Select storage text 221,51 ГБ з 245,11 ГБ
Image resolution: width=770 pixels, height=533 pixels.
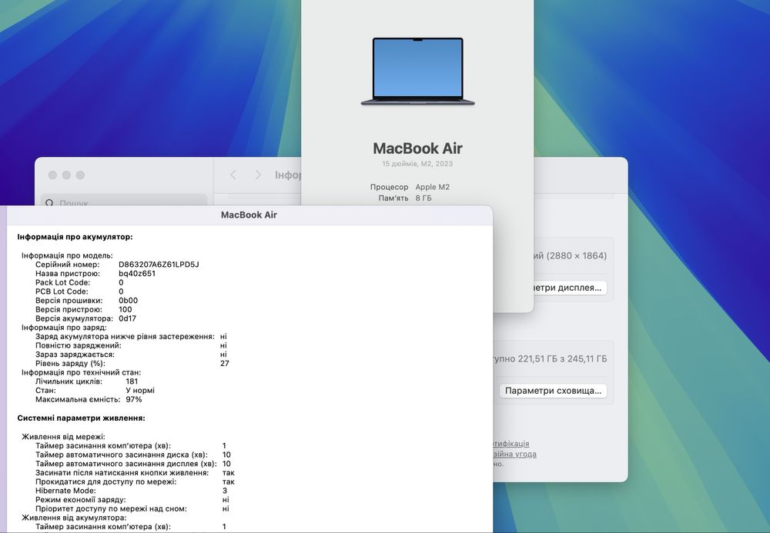pos(562,359)
